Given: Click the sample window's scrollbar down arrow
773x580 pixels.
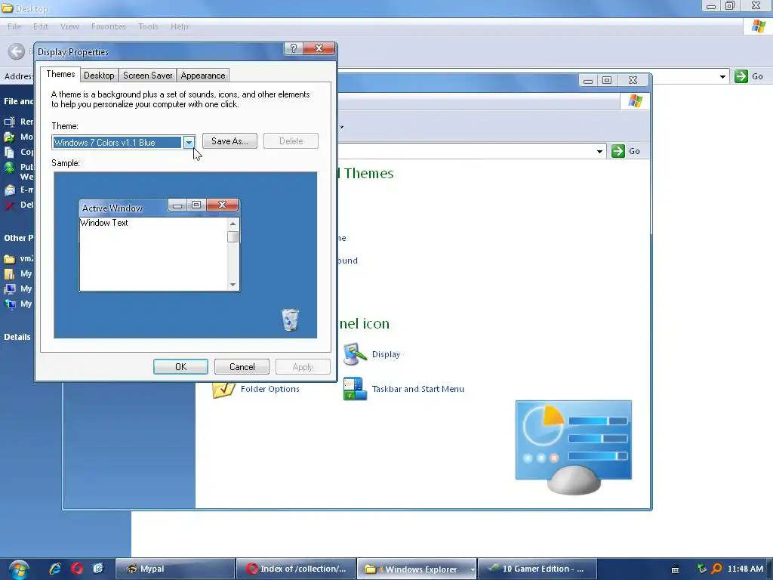Looking at the screenshot, I should (233, 285).
